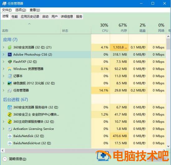171x165 pixels.
Task: Click the Task Manager title bar icon
Action: coord(4,3)
